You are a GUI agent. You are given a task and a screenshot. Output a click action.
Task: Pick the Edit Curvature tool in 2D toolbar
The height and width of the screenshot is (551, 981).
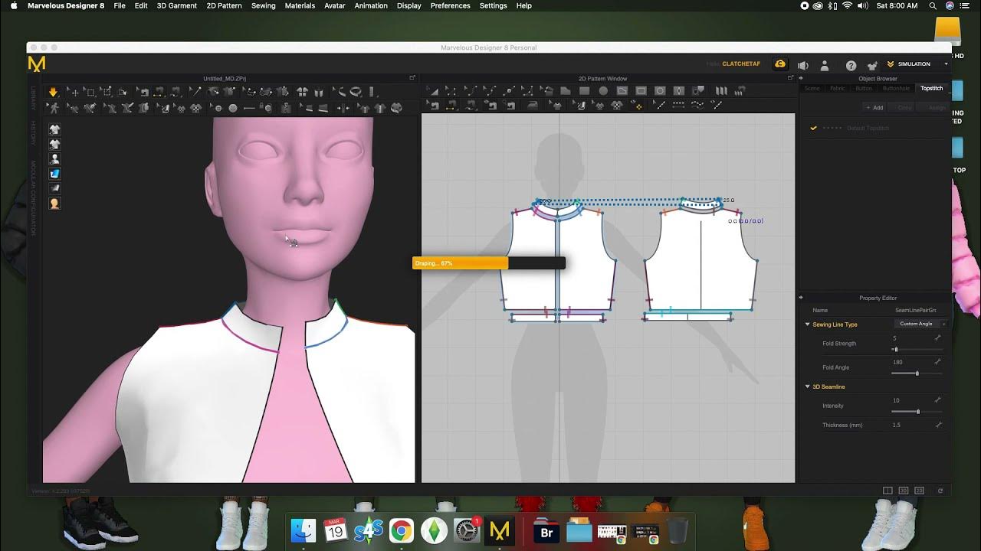tap(471, 91)
